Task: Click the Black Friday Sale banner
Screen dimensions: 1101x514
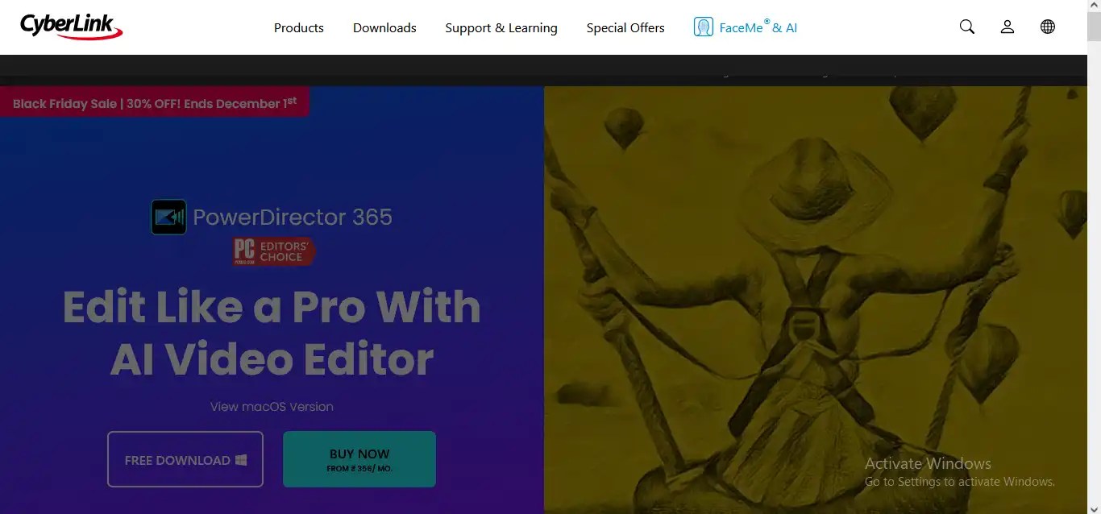Action: click(x=155, y=102)
